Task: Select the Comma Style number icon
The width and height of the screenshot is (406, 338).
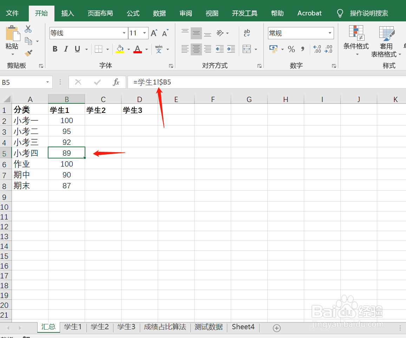Action: (302, 49)
